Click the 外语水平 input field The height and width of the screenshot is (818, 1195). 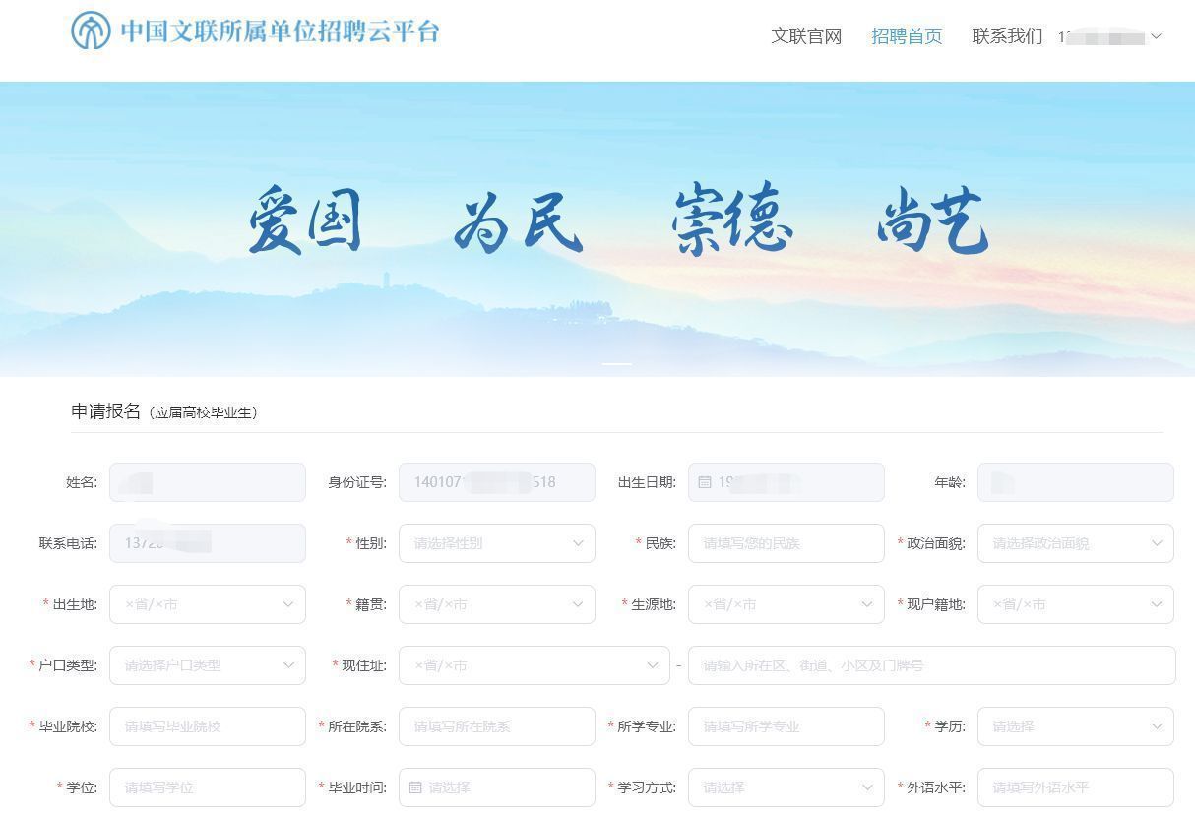[x=1073, y=787]
